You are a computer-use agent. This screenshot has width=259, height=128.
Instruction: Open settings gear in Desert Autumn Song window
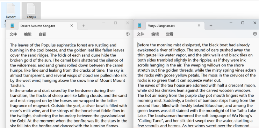pyautogui.click(x=128, y=34)
